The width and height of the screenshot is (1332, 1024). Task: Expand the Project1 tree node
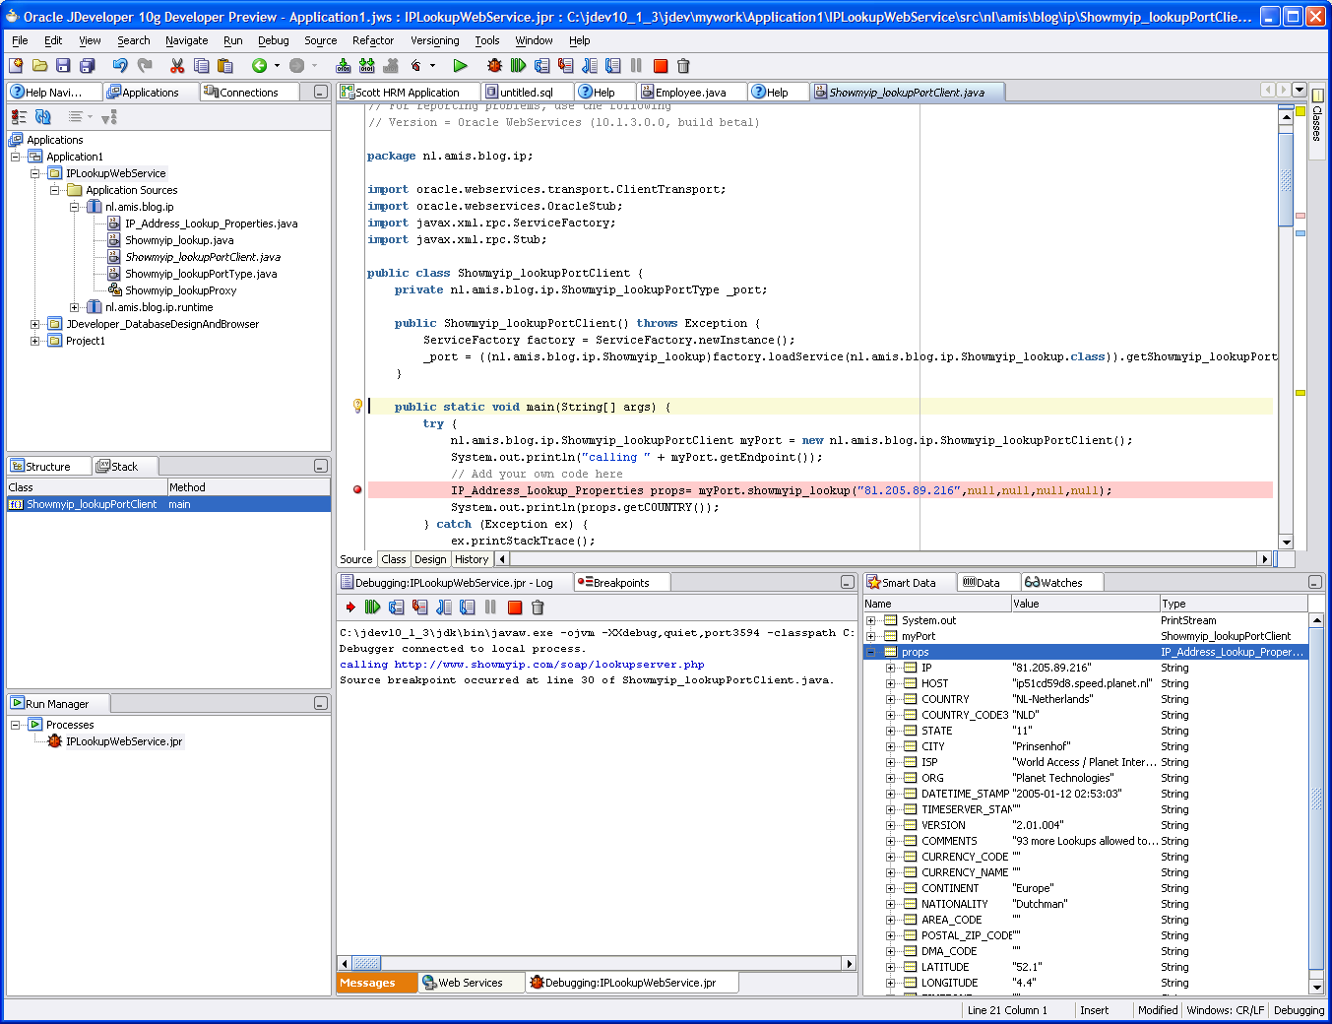35,341
